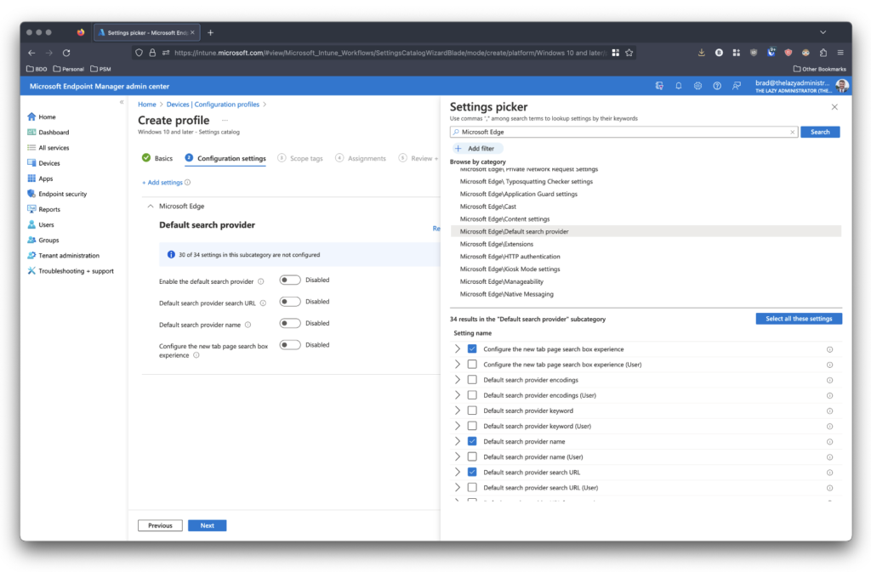Select the Configuration settings tab
Image resolution: width=871 pixels, height=572 pixels.
point(225,159)
